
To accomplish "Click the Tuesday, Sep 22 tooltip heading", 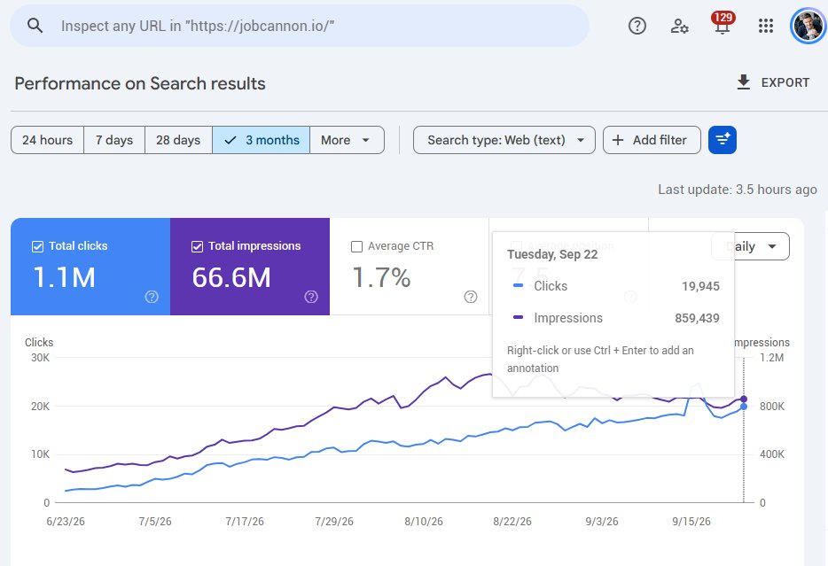I will pos(552,254).
